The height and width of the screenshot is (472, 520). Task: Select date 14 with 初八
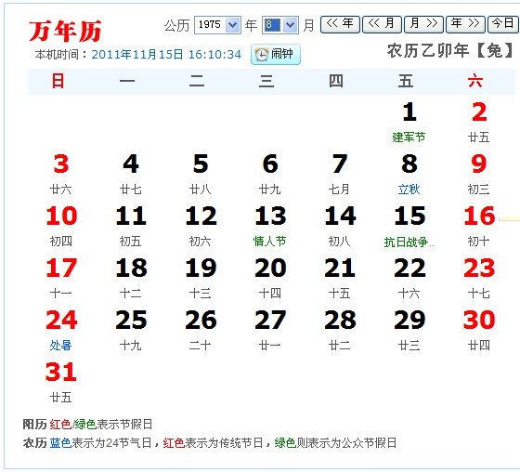[340, 227]
